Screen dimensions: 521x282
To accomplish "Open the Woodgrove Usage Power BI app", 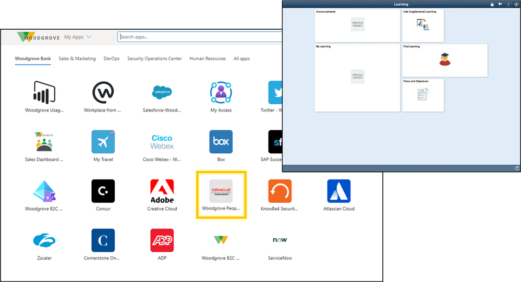I will [44, 96].
